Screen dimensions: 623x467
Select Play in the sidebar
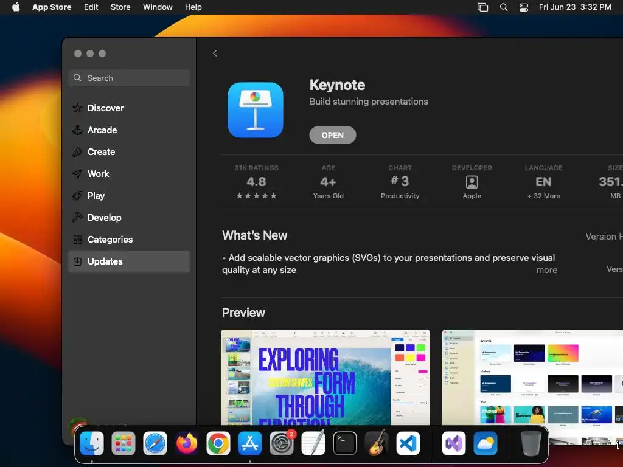129,195
